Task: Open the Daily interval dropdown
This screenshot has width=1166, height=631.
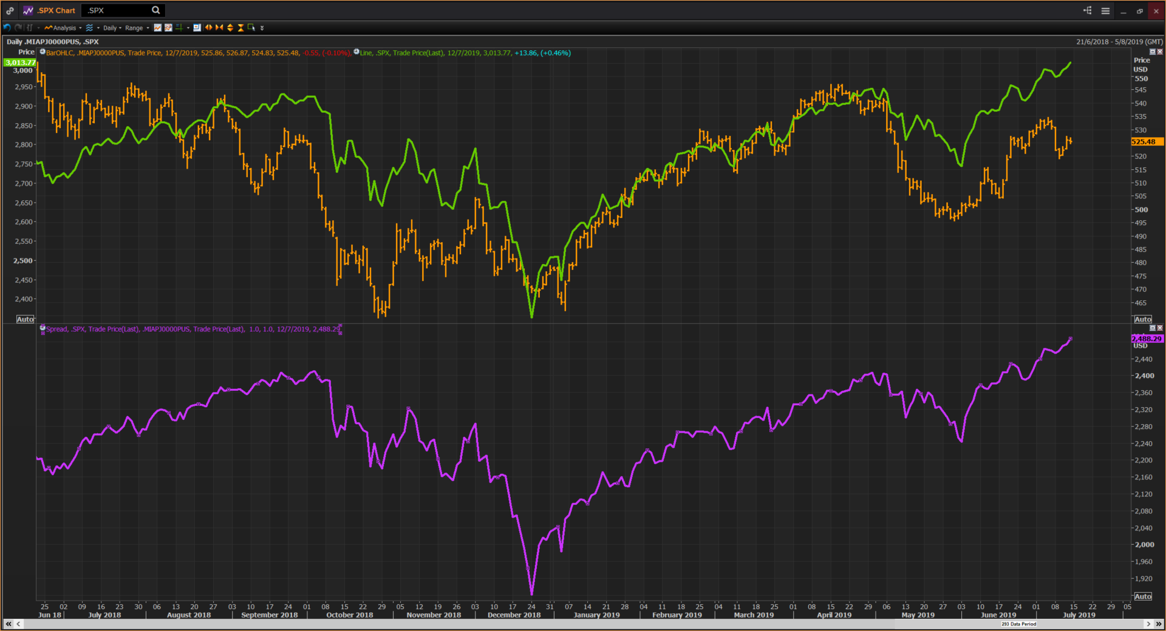Action: coord(112,28)
